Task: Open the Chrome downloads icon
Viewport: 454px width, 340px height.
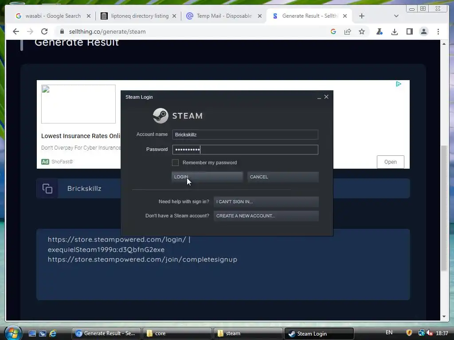Action: tap(394, 31)
